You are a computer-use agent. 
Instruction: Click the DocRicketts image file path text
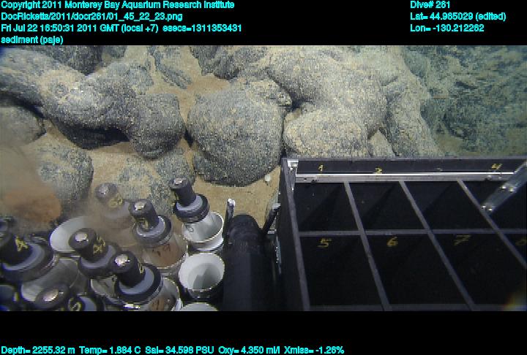point(83,16)
